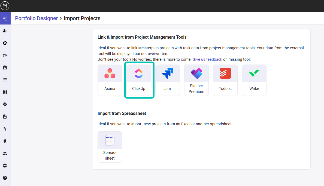Select the Planner Premium import card
Image resolution: width=324 pixels, height=186 pixels.
tap(196, 80)
